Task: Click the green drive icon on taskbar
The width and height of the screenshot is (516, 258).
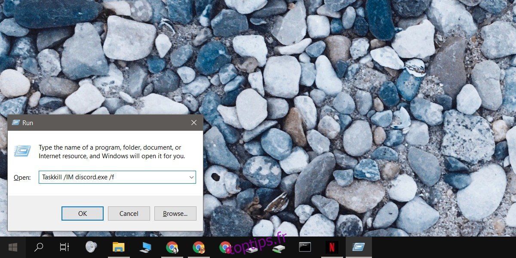Action: pyautogui.click(x=278, y=247)
